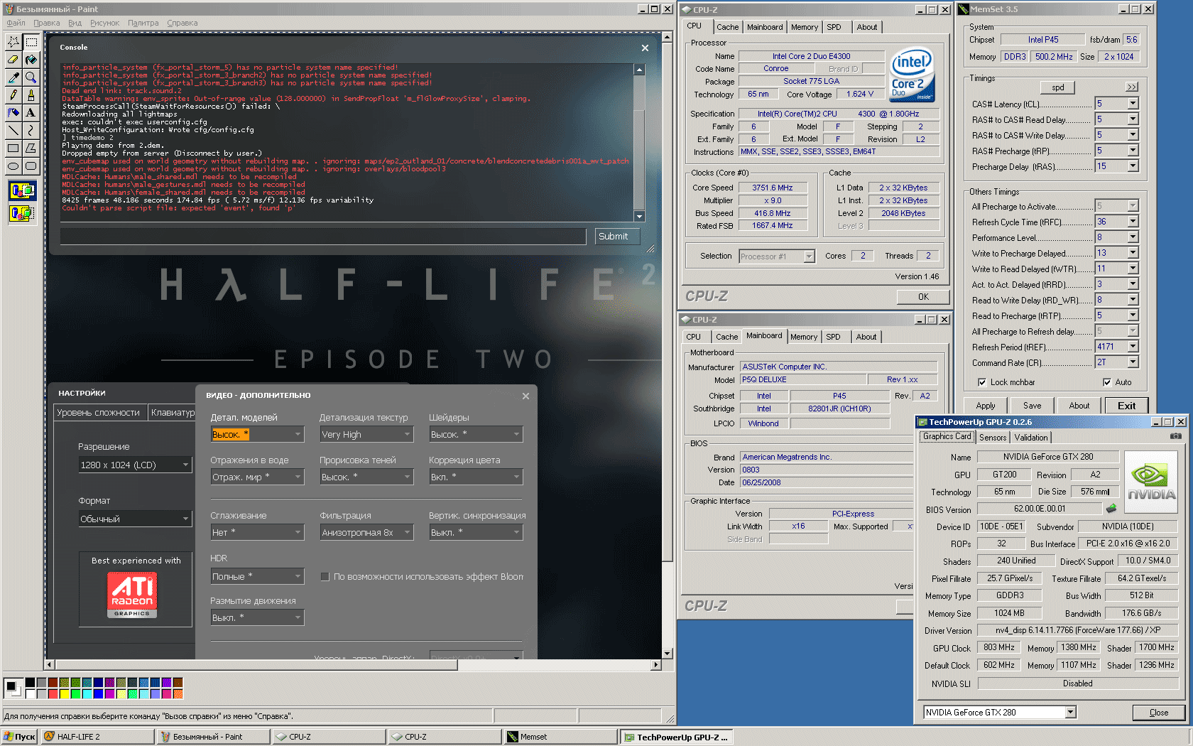1193x746 pixels.
Task: Open the 1280 x 1024 resolution dropdown
Action: [x=185, y=465]
